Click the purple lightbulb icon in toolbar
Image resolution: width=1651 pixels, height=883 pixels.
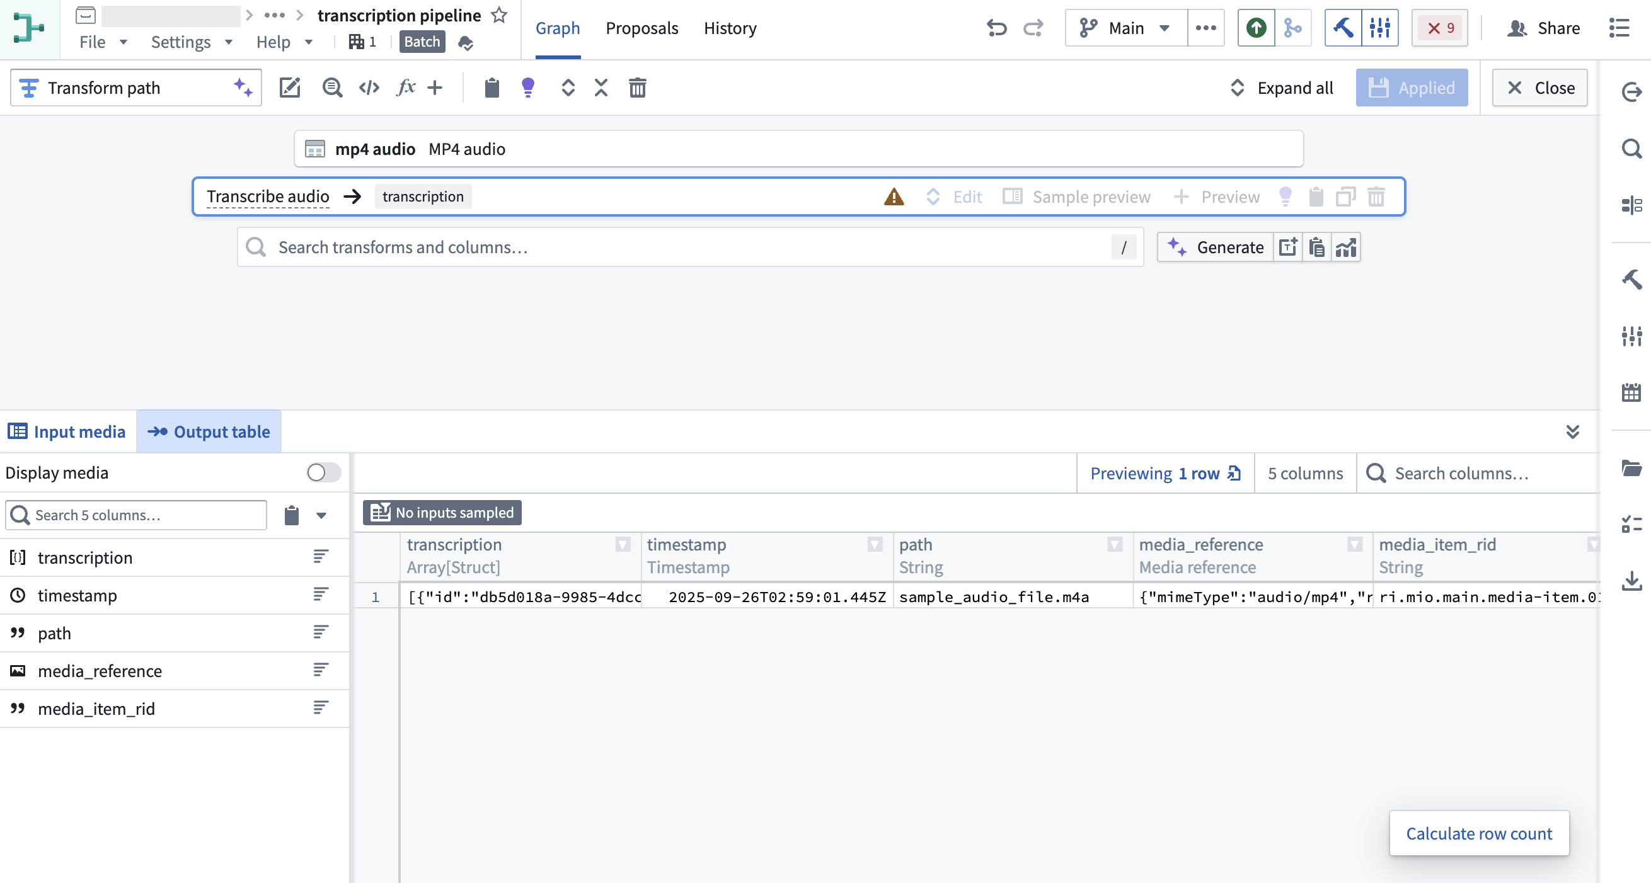tap(528, 88)
